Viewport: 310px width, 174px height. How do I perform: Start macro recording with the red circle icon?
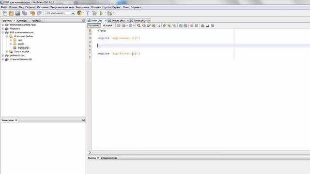coord(192,26)
